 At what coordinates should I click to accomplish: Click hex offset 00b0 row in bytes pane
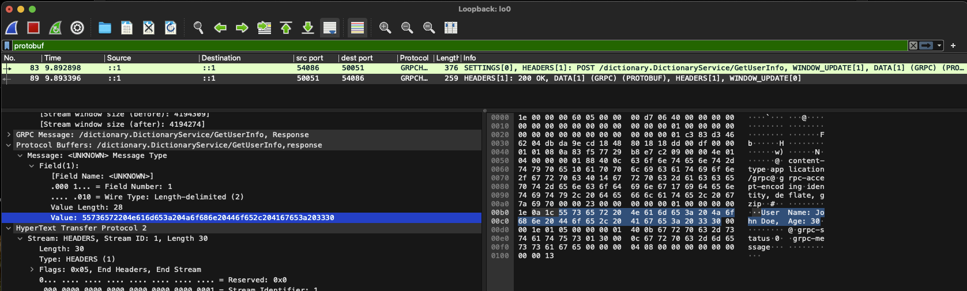[x=500, y=213]
